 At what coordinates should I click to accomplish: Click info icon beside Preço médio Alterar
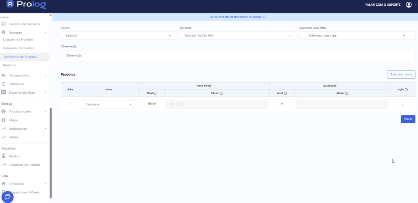[x=221, y=93]
